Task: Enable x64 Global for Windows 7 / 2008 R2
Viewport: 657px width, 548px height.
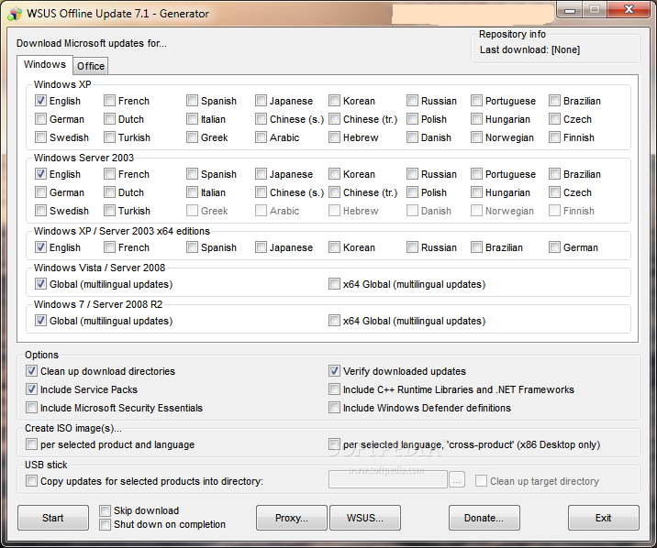Action: 334,321
